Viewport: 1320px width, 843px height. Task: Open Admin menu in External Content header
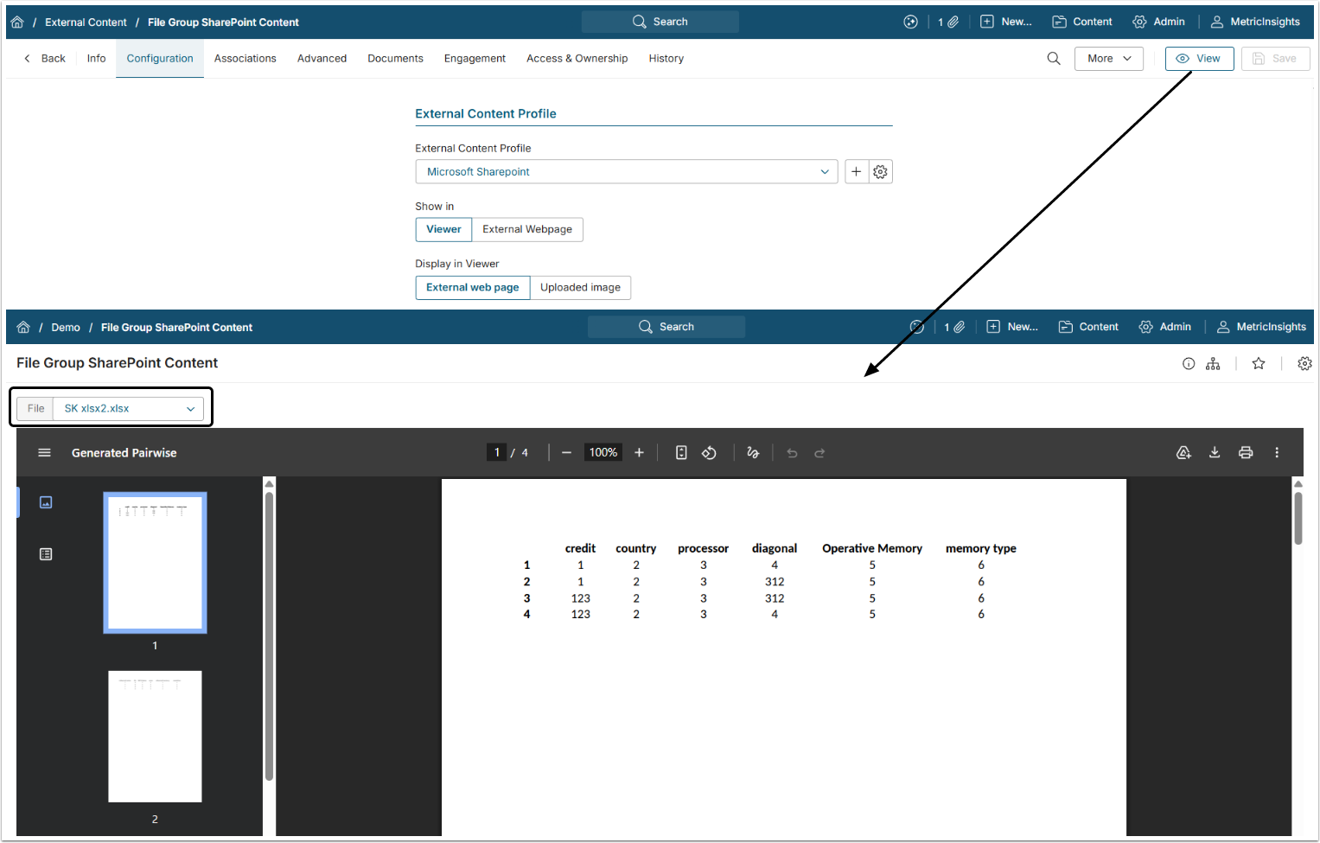tap(1159, 22)
